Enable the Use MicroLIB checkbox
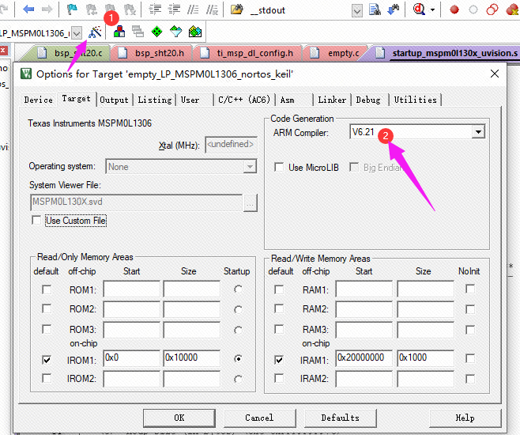 click(279, 168)
